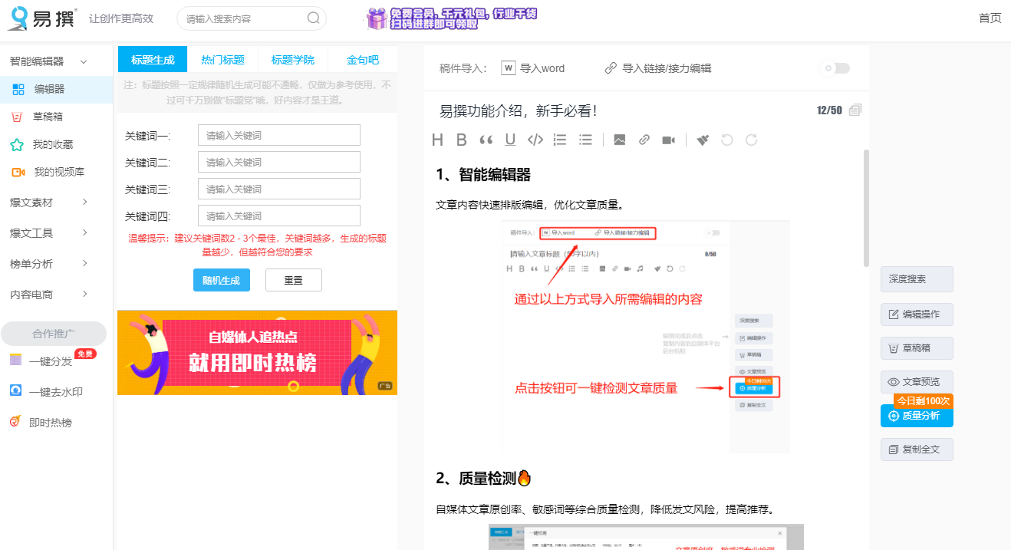Click the tutorial screenshot under 智能编辑器
Viewport: 1011px width, 550px height.
coord(646,336)
